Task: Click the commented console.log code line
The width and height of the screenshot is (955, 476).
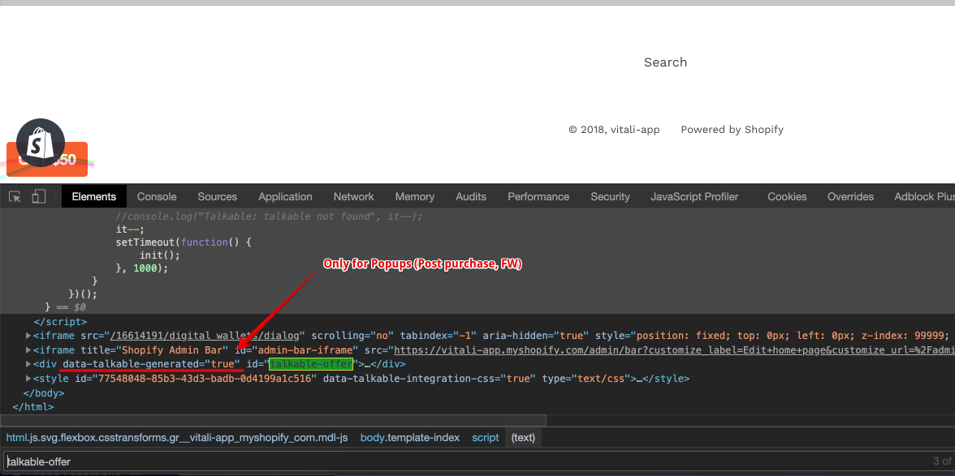Action: (269, 216)
